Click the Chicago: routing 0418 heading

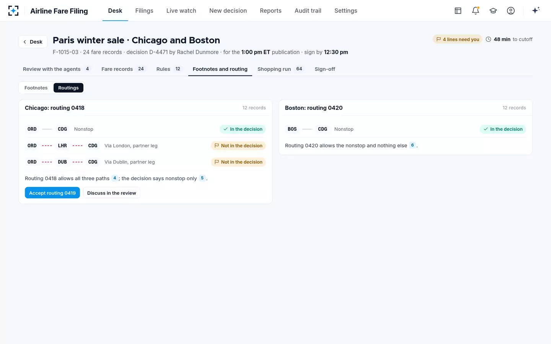(55, 108)
